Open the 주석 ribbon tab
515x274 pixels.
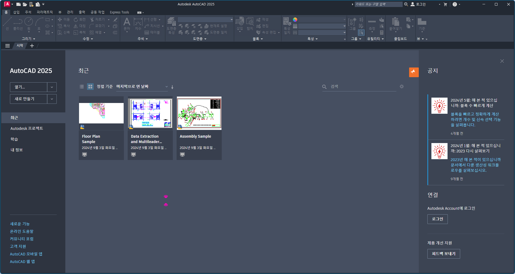[x=28, y=12]
